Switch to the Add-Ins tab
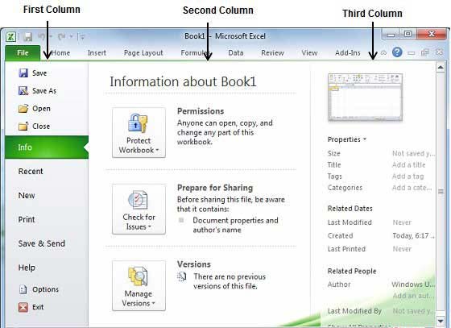 point(347,53)
